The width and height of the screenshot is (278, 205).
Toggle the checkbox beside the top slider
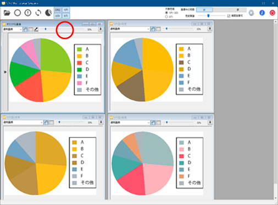(229, 16)
